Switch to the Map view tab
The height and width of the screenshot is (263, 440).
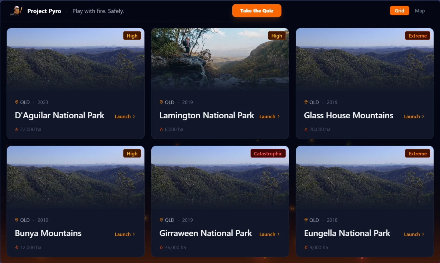420,11
